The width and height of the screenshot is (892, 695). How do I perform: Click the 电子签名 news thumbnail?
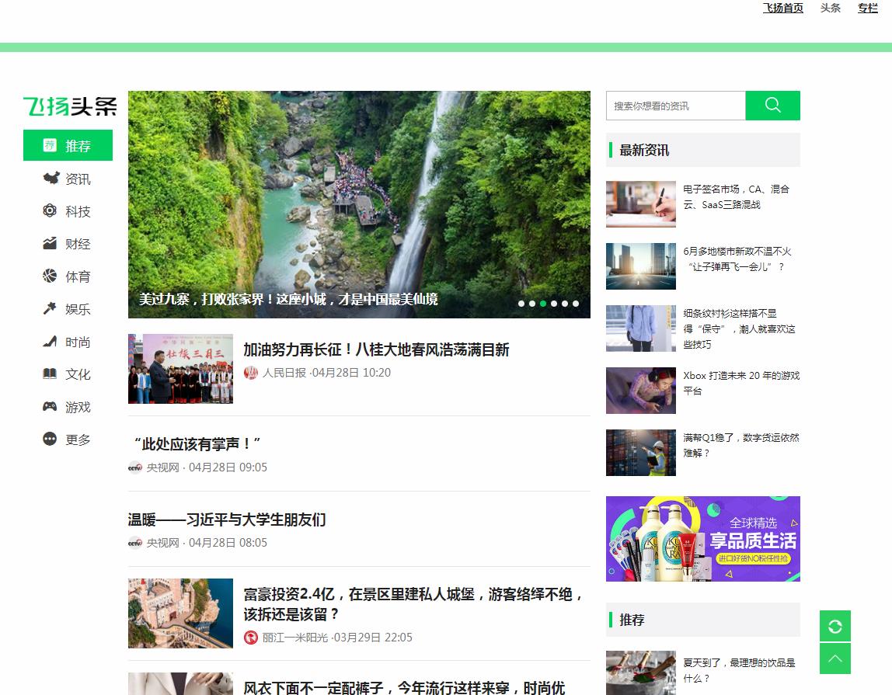point(640,204)
